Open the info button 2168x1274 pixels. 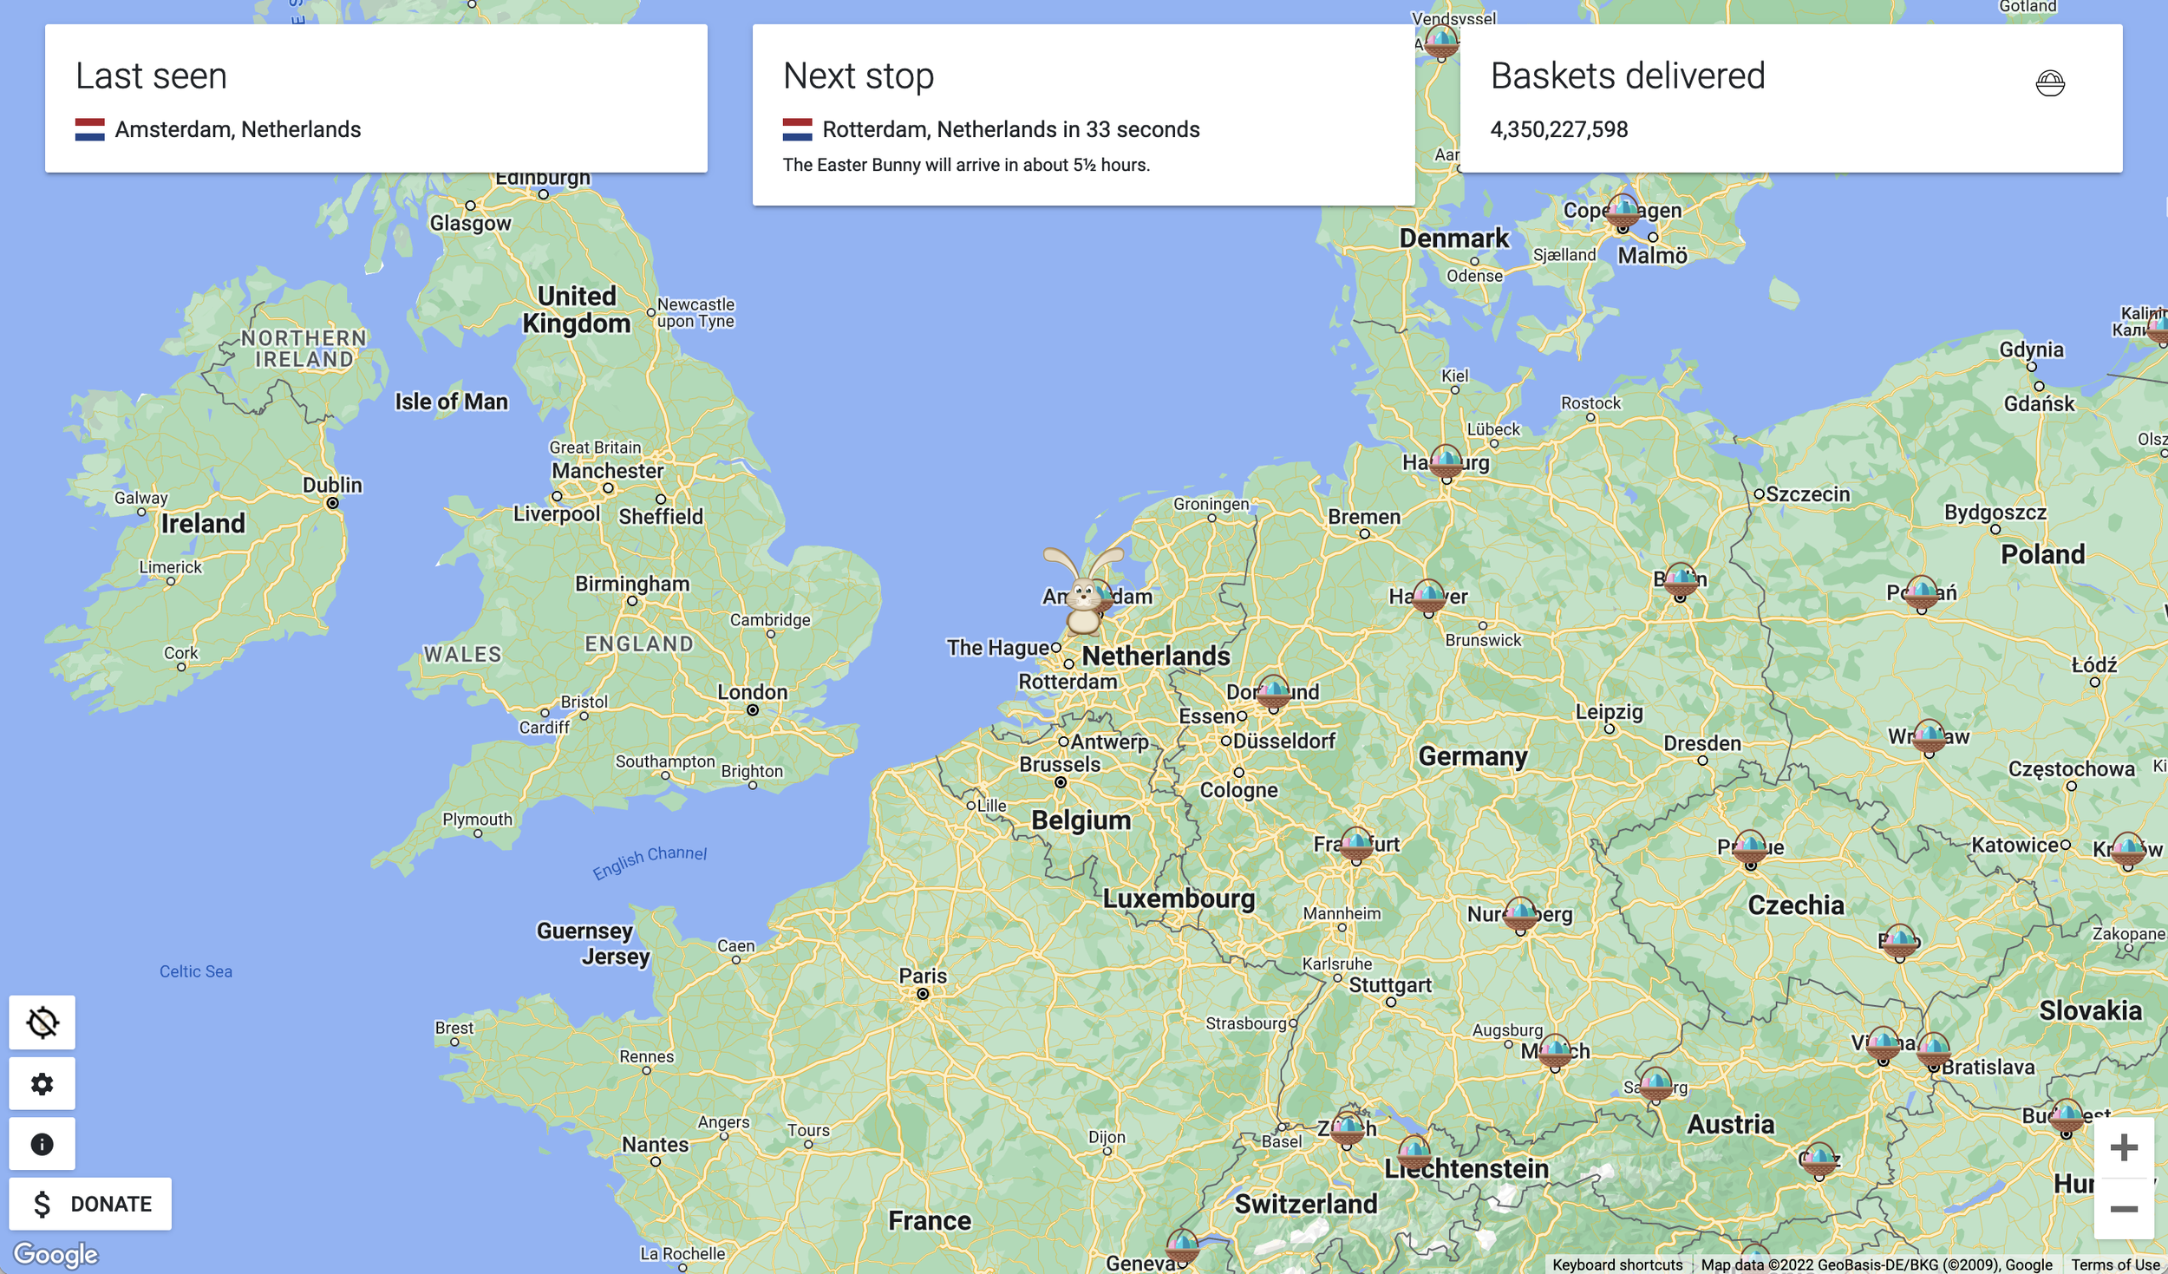pyautogui.click(x=42, y=1144)
